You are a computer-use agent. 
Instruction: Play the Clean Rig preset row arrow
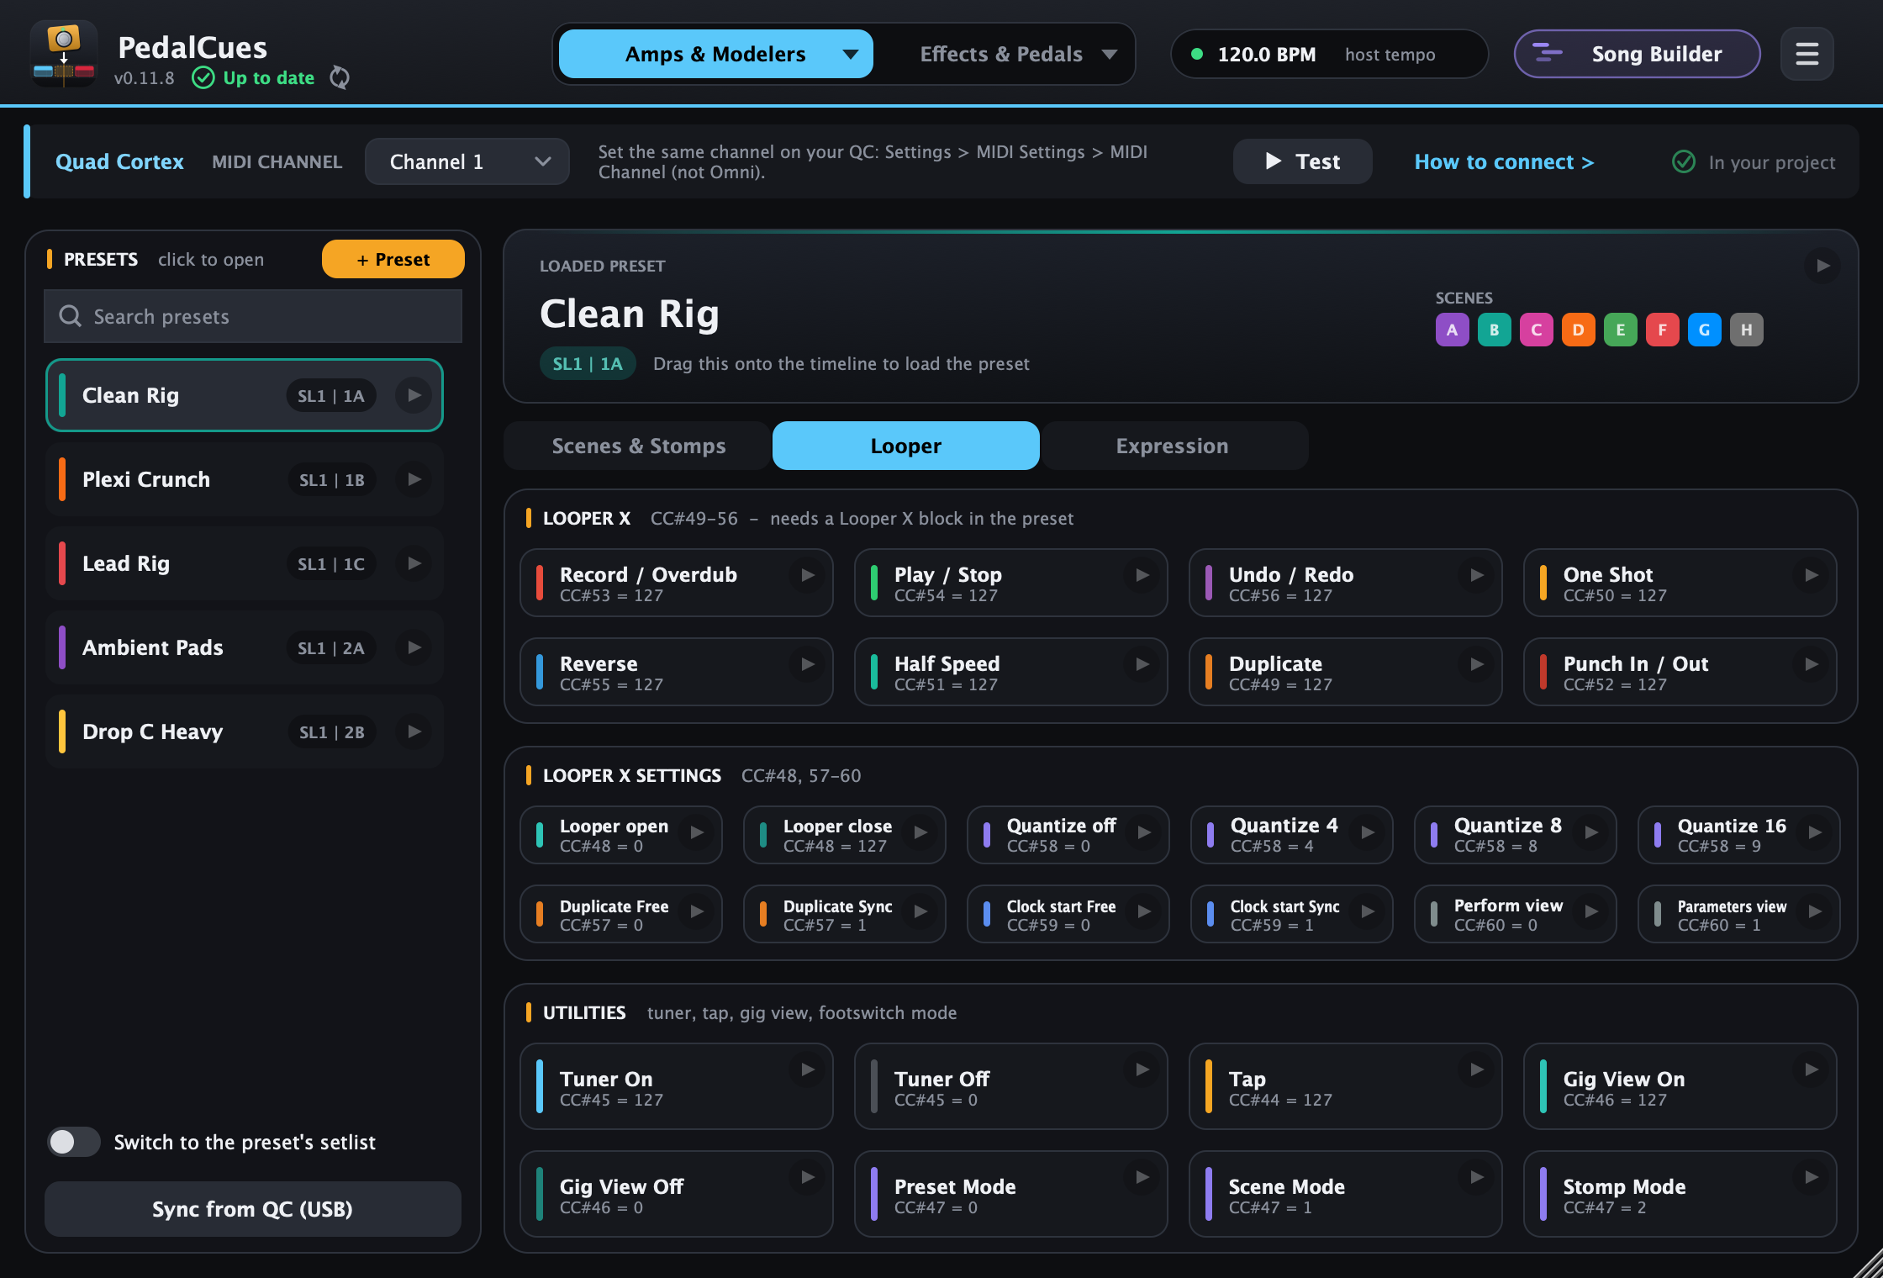tap(414, 395)
